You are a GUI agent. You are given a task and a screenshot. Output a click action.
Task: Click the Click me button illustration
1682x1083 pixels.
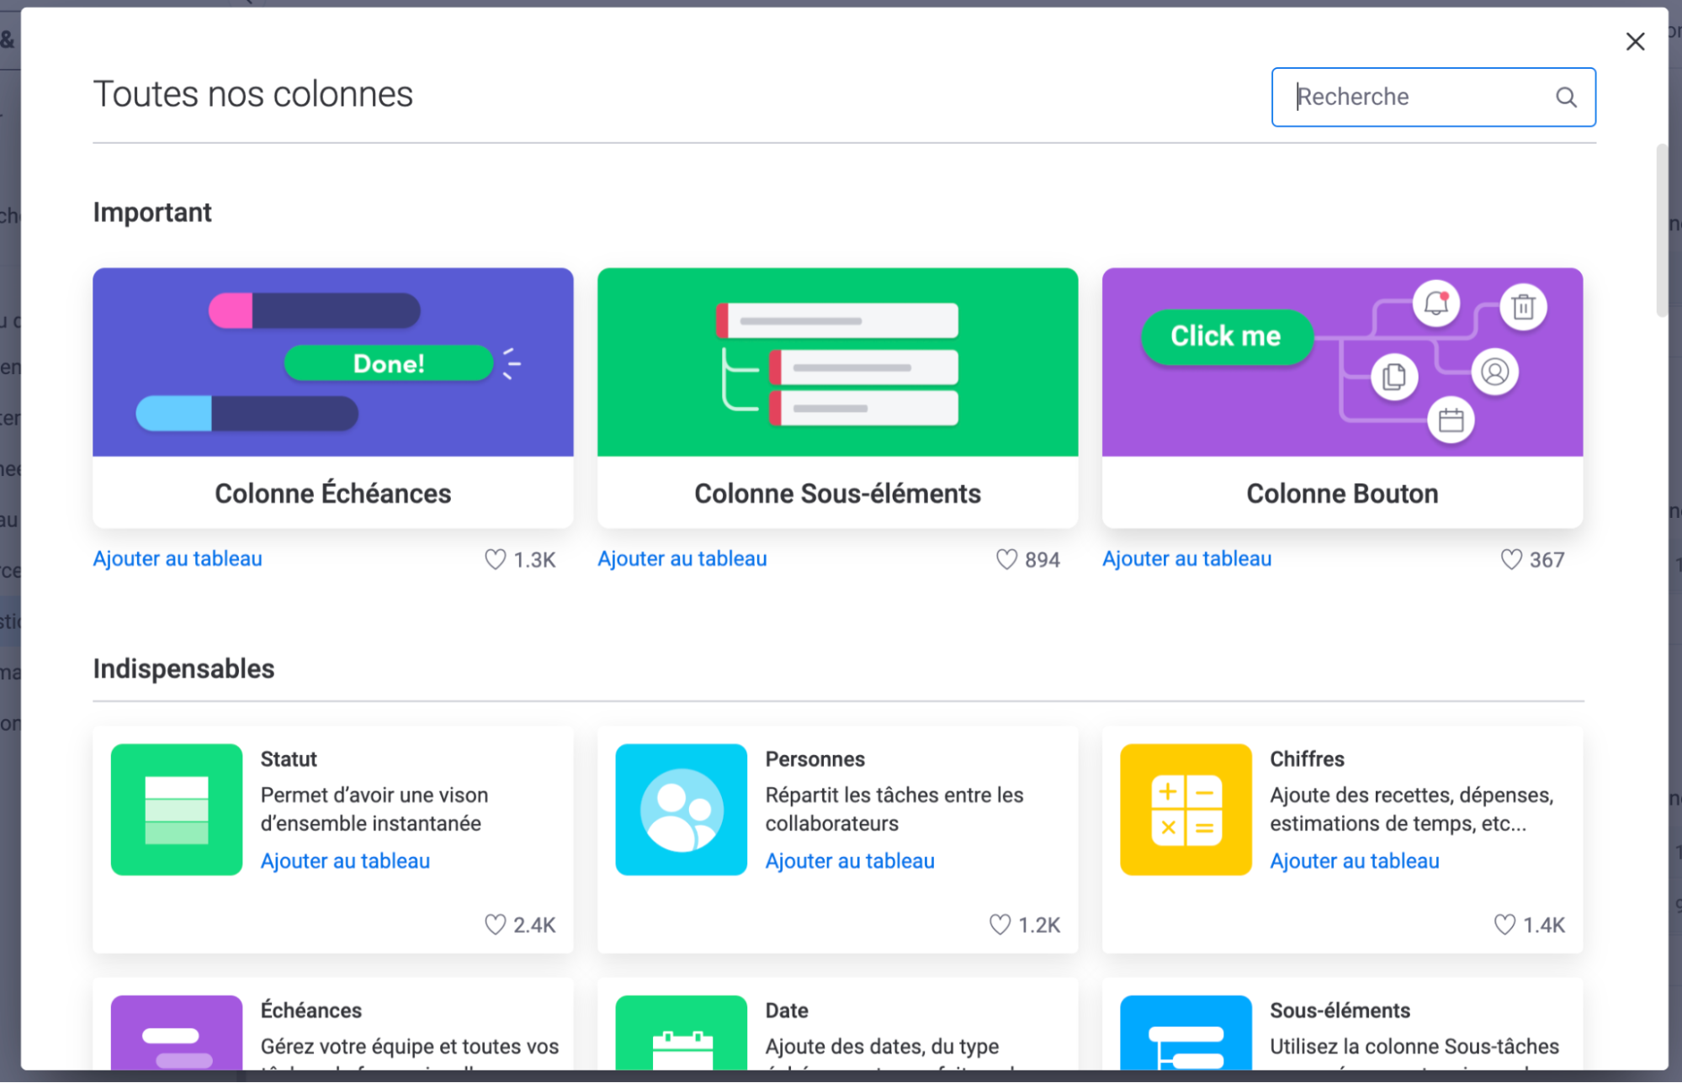click(x=1226, y=336)
